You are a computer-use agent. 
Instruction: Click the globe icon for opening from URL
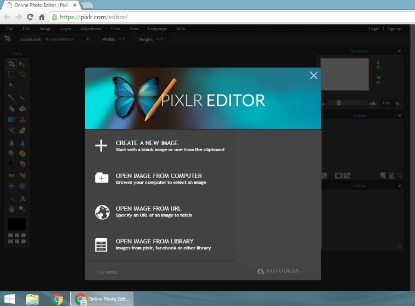click(x=102, y=212)
